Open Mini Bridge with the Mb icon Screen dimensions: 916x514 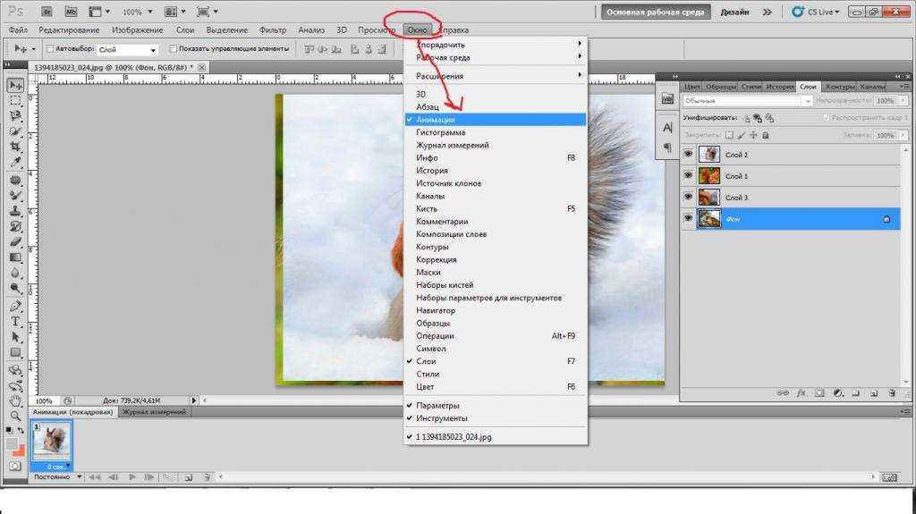(71, 12)
